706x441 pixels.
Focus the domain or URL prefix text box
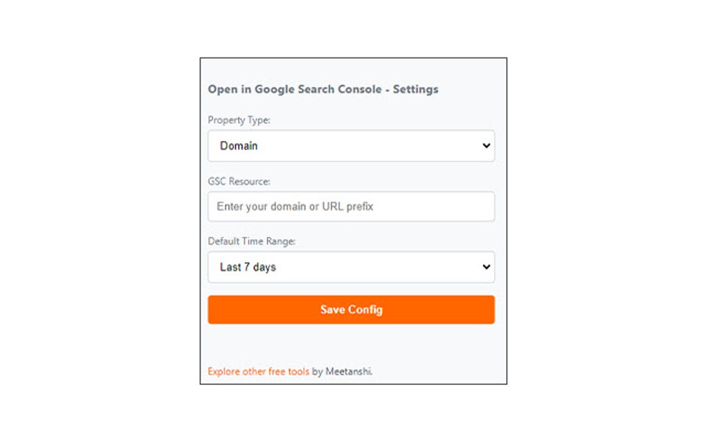pyautogui.click(x=351, y=207)
